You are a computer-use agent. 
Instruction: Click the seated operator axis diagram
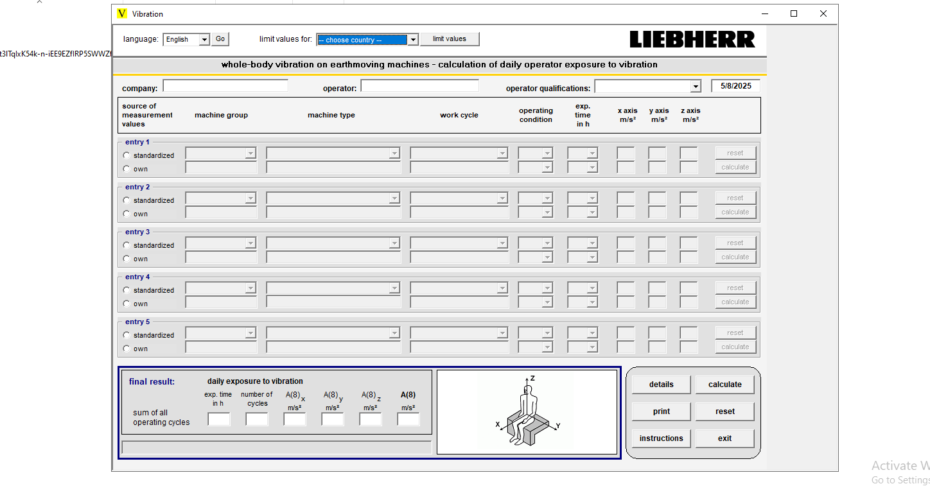pyautogui.click(x=527, y=411)
